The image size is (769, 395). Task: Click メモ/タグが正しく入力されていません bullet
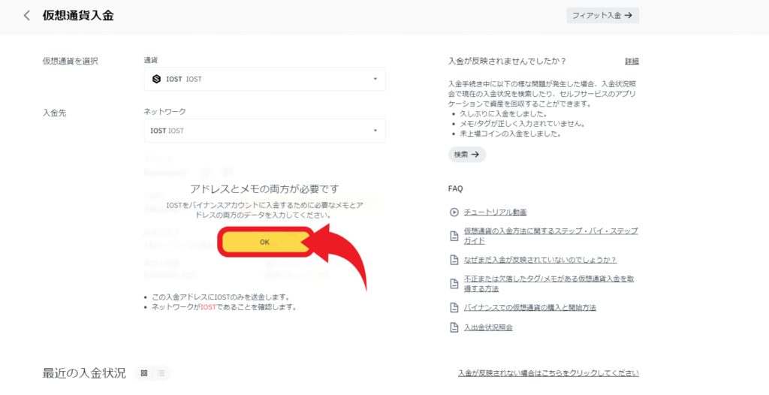pos(522,124)
